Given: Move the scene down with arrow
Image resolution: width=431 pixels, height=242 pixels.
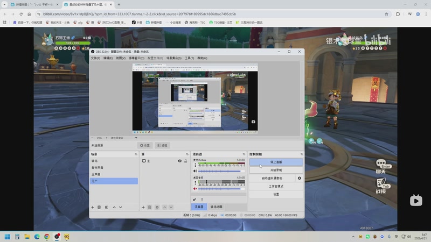Looking at the screenshot, I should [121, 207].
